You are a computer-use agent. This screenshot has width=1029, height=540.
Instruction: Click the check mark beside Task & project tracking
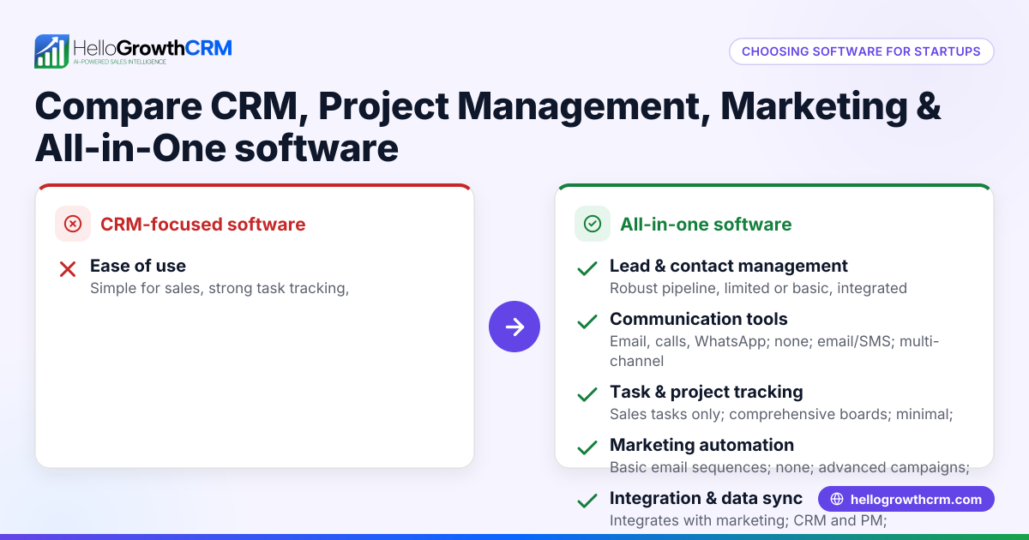coord(587,395)
